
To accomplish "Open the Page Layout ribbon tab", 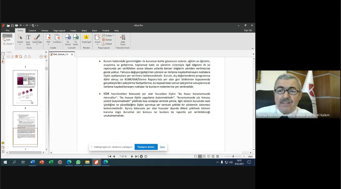I will click(59, 30).
